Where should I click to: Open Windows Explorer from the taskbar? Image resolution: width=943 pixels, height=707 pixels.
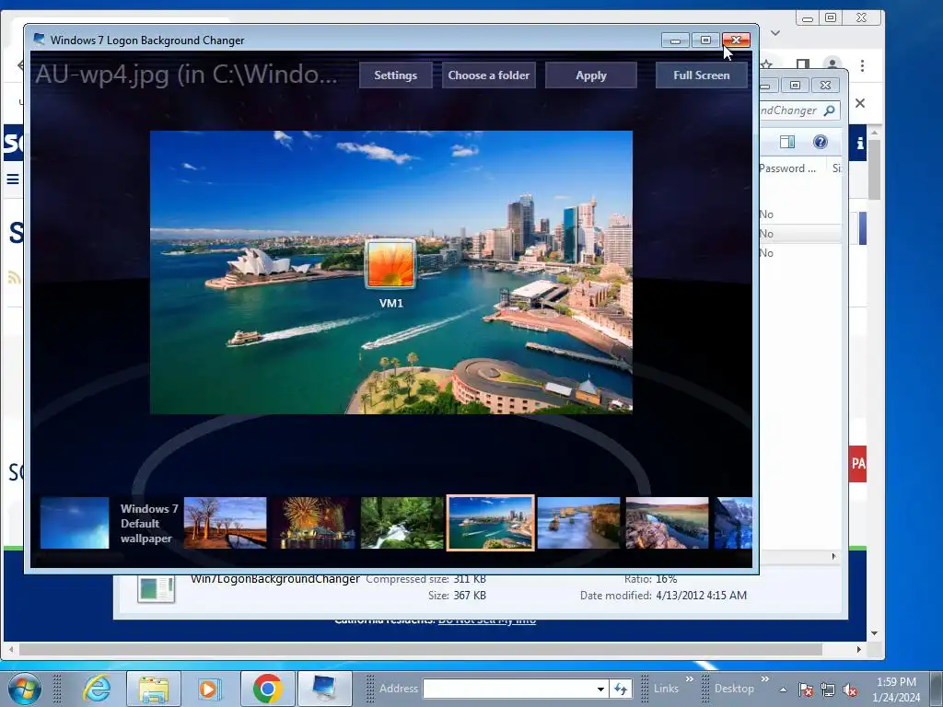(x=154, y=689)
